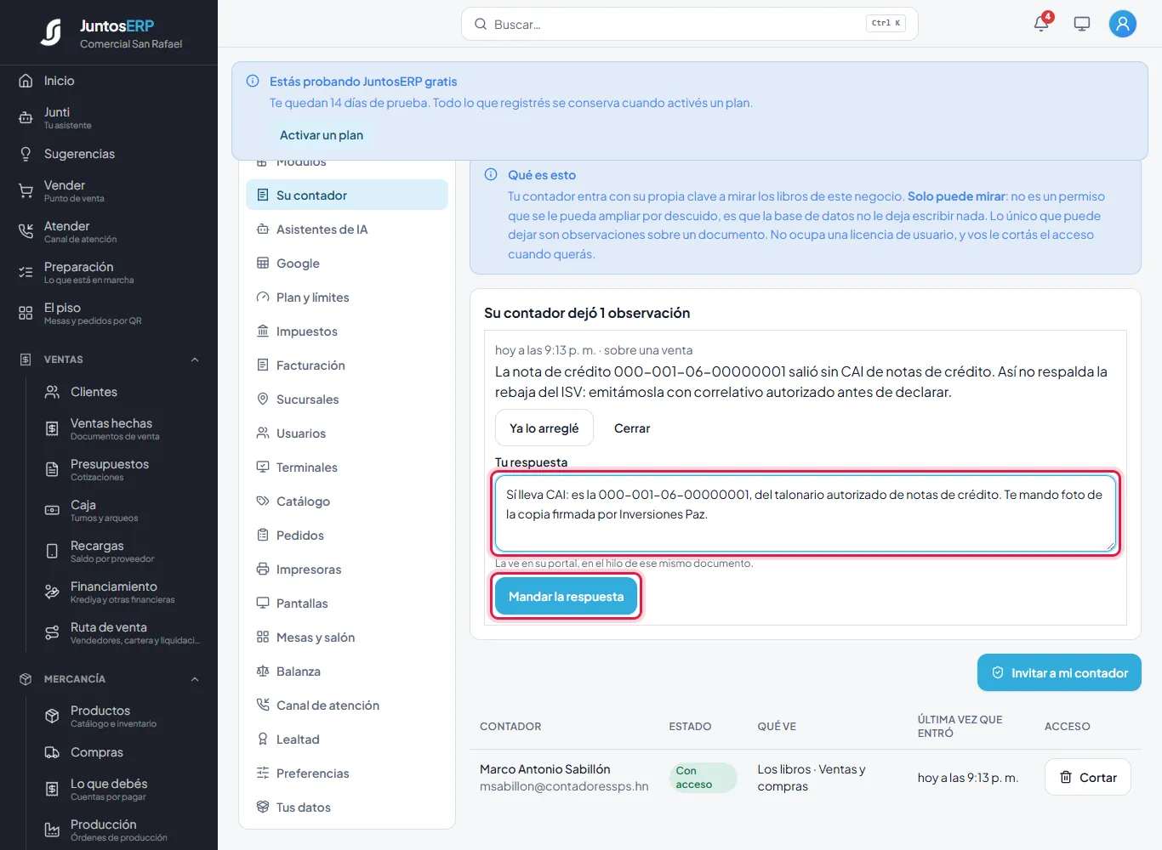The height and width of the screenshot is (850, 1162).
Task: Click the monitor display icon
Action: [x=1082, y=24]
